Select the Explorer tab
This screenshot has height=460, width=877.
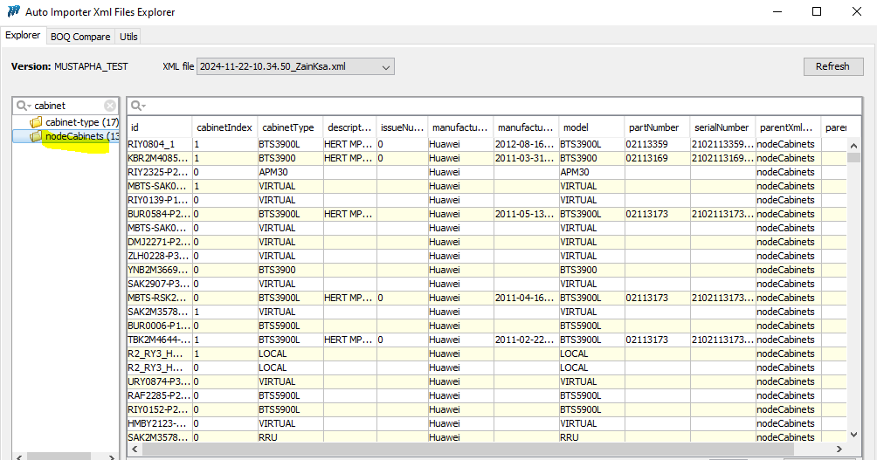pyautogui.click(x=23, y=36)
